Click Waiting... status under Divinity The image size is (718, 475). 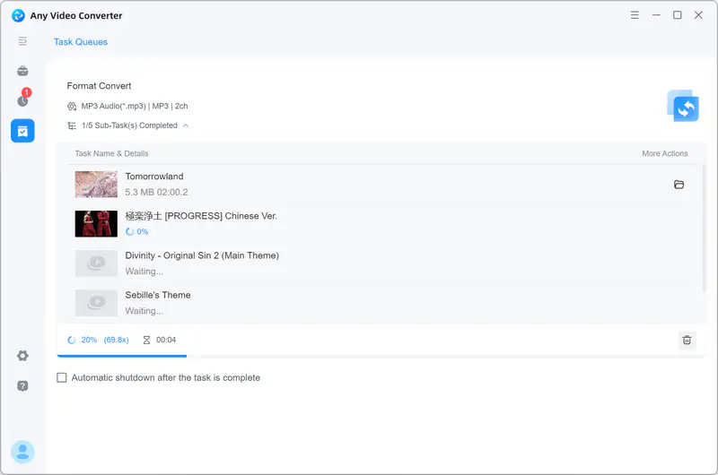click(144, 271)
